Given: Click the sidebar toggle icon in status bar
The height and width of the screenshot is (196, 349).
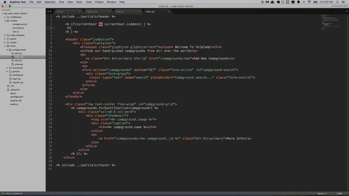Looking at the screenshot, I should (x=3, y=194).
